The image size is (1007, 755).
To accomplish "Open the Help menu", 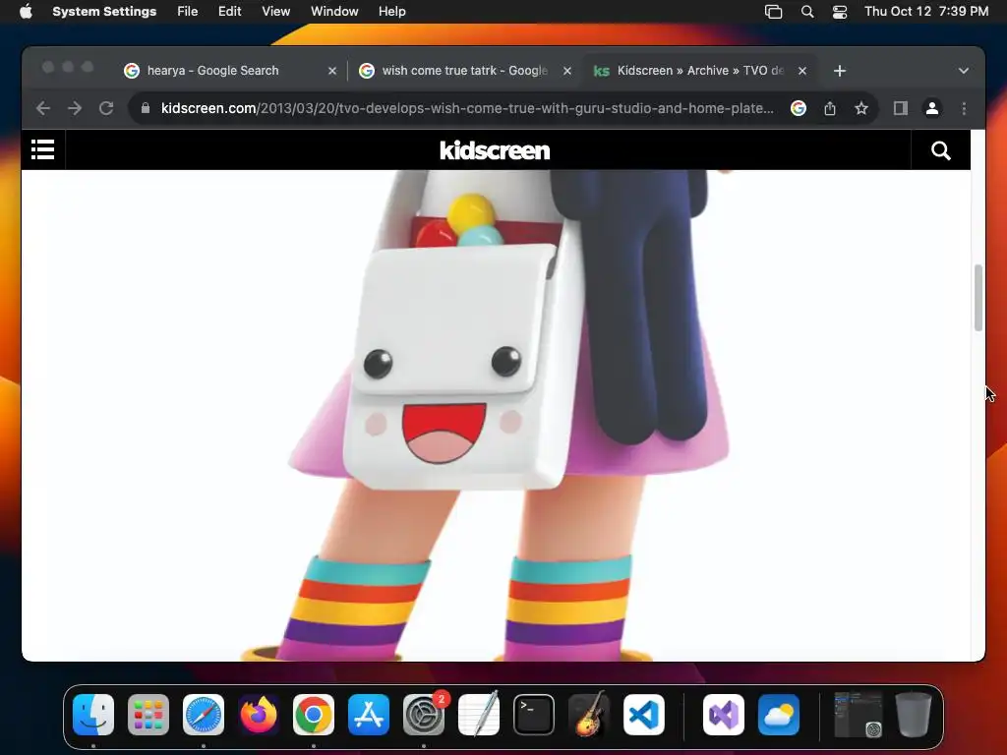I will pyautogui.click(x=391, y=12).
